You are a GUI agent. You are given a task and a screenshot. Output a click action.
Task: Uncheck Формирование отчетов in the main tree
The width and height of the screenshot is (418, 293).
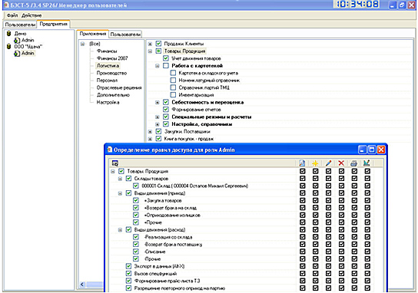[x=166, y=110]
